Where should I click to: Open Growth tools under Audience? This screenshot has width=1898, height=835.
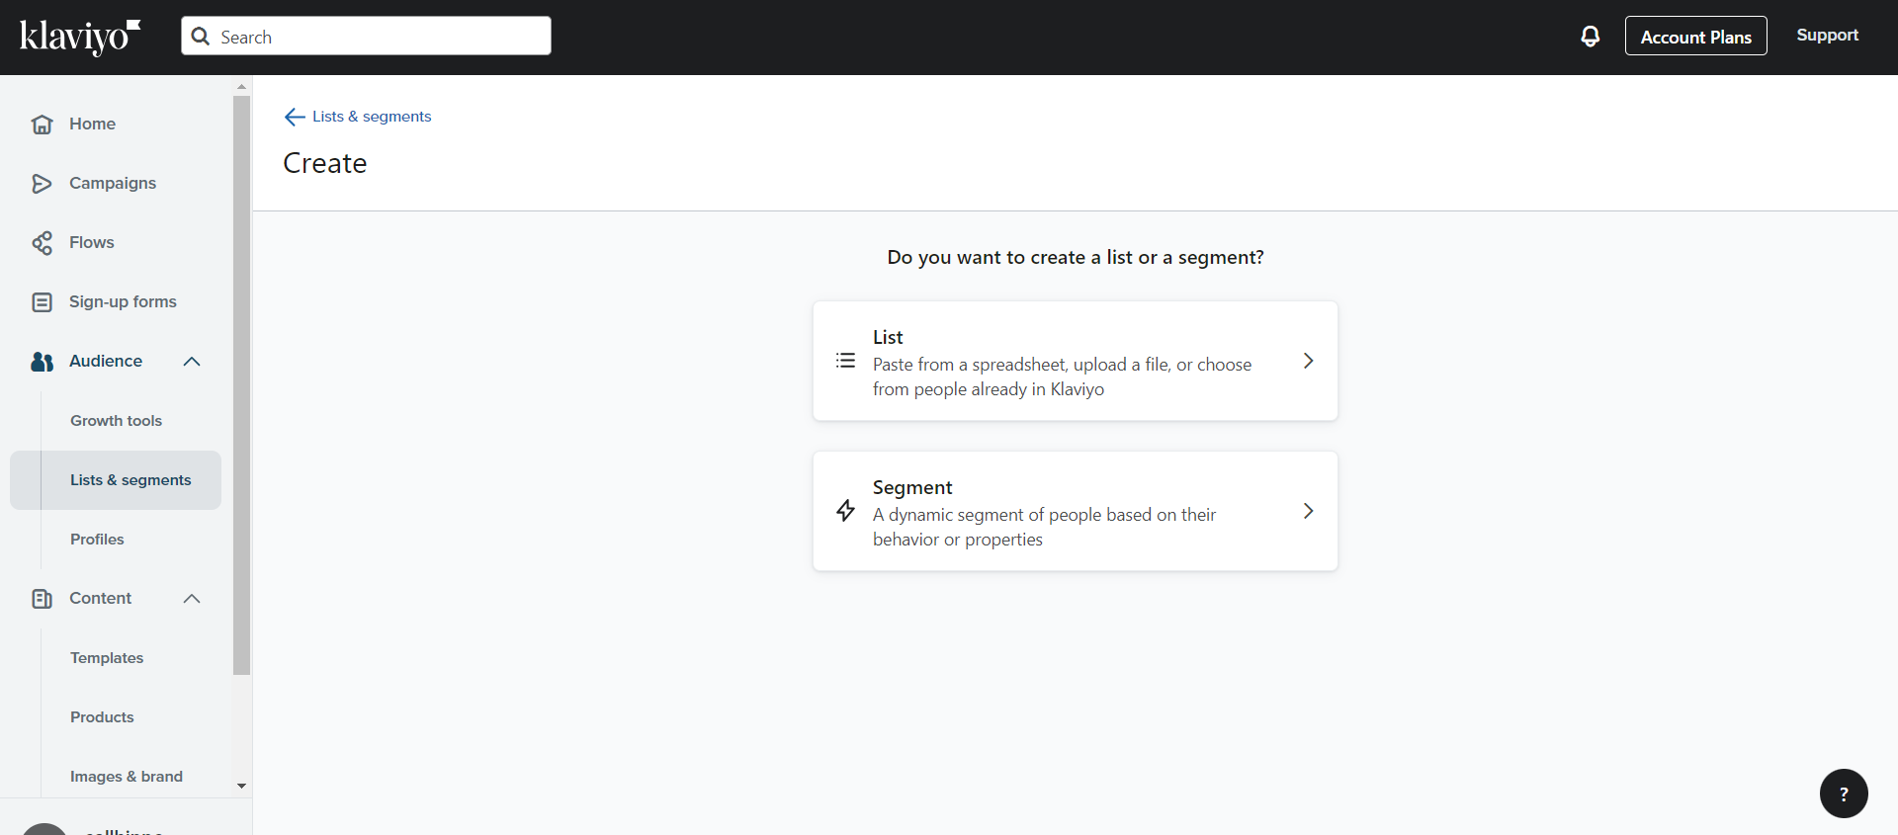tap(116, 421)
